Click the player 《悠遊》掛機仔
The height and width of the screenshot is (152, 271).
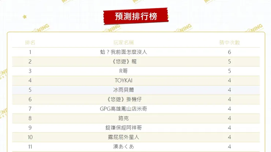(x=123, y=100)
